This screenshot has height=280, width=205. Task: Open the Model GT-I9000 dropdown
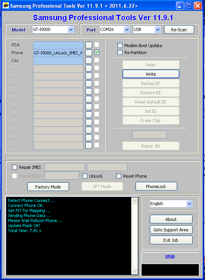pos(71,30)
